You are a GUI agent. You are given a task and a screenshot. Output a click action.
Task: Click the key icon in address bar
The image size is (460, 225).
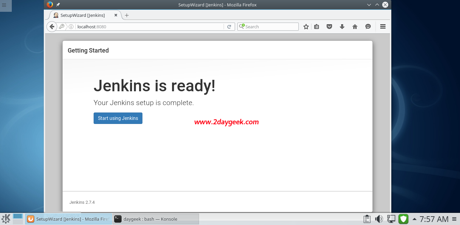(62, 27)
